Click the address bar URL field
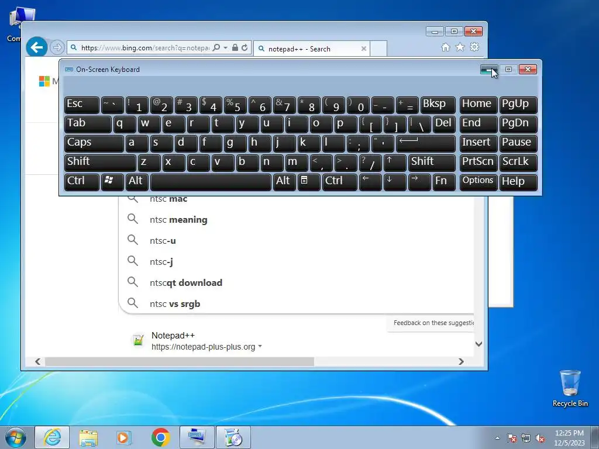 145,48
